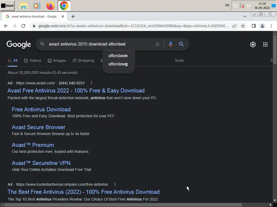The width and height of the screenshot is (277, 207).
Task: Toggle the browser side panel
Action: tap(254, 26)
